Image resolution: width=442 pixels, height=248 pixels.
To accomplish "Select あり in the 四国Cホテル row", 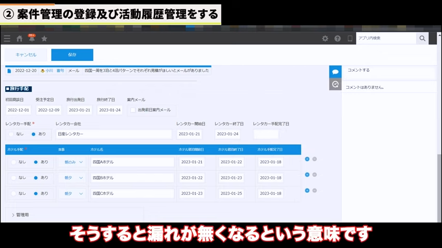I will tap(36, 194).
